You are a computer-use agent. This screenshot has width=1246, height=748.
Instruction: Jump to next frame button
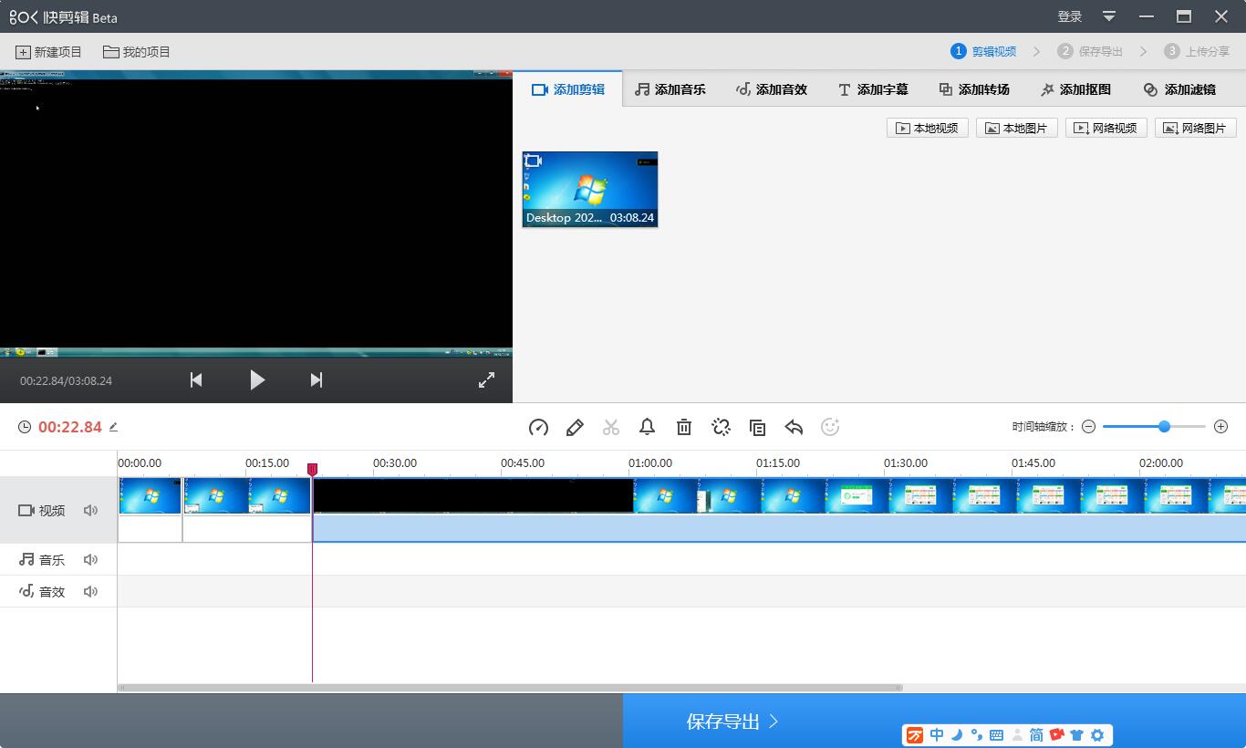click(317, 379)
